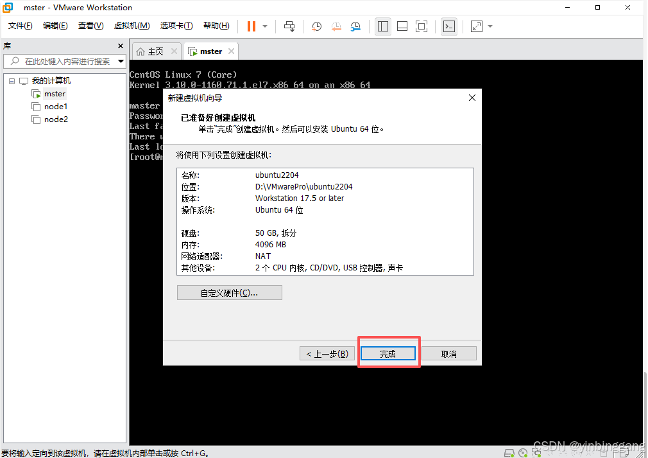The width and height of the screenshot is (648, 458).
Task: Open the 编辑(E) menu
Action: 55,26
